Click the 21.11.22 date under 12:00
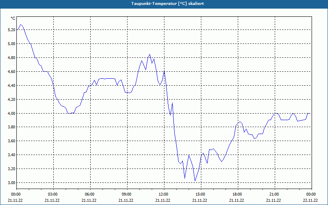This screenshot has width=328, height=205. click(x=163, y=200)
